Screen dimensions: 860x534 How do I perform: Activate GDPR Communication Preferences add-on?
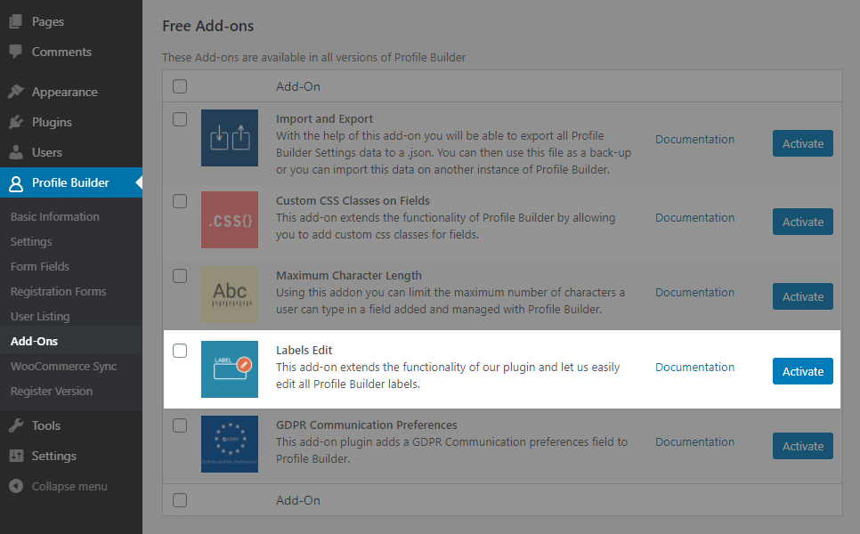coord(802,446)
